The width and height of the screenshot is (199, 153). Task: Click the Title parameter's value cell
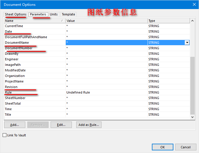pyautogui.click(x=106, y=115)
